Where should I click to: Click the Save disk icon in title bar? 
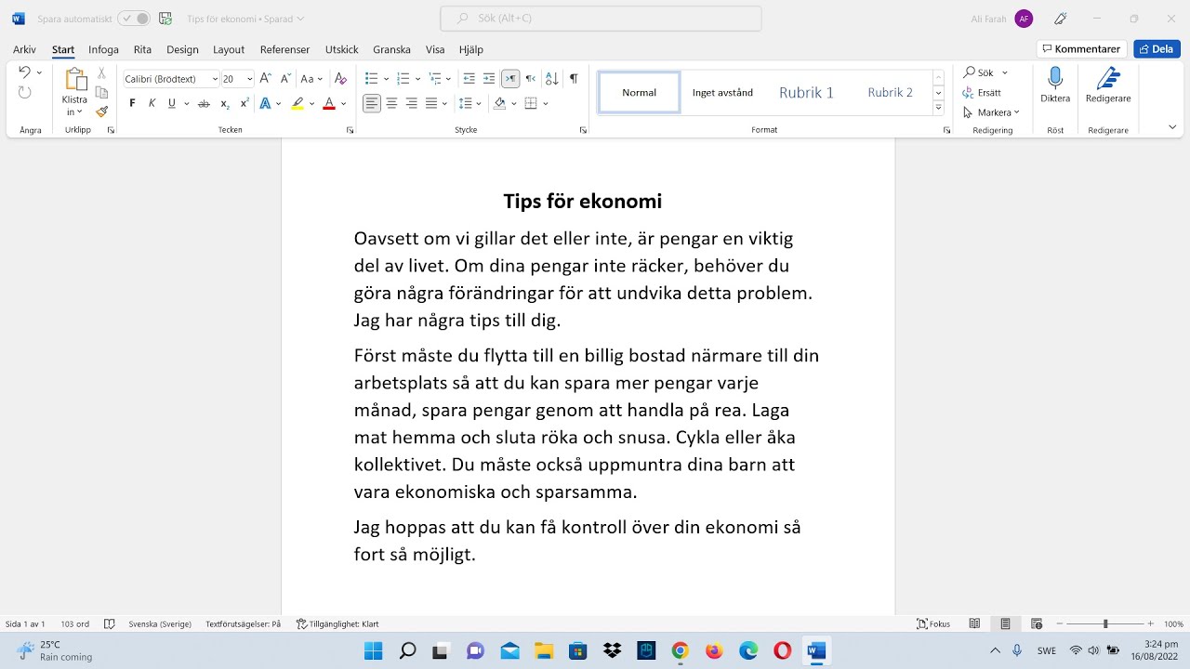(165, 19)
